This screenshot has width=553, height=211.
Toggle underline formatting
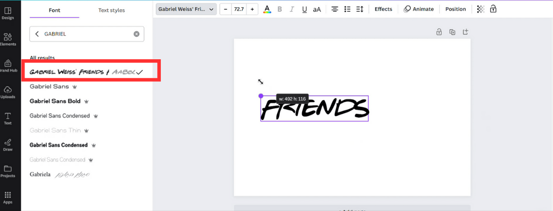[x=305, y=9]
